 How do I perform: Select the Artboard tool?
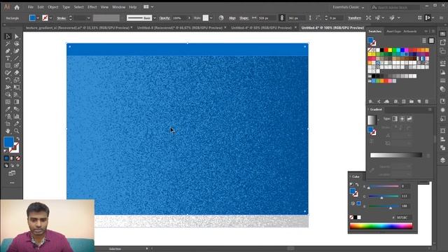click(x=8, y=124)
